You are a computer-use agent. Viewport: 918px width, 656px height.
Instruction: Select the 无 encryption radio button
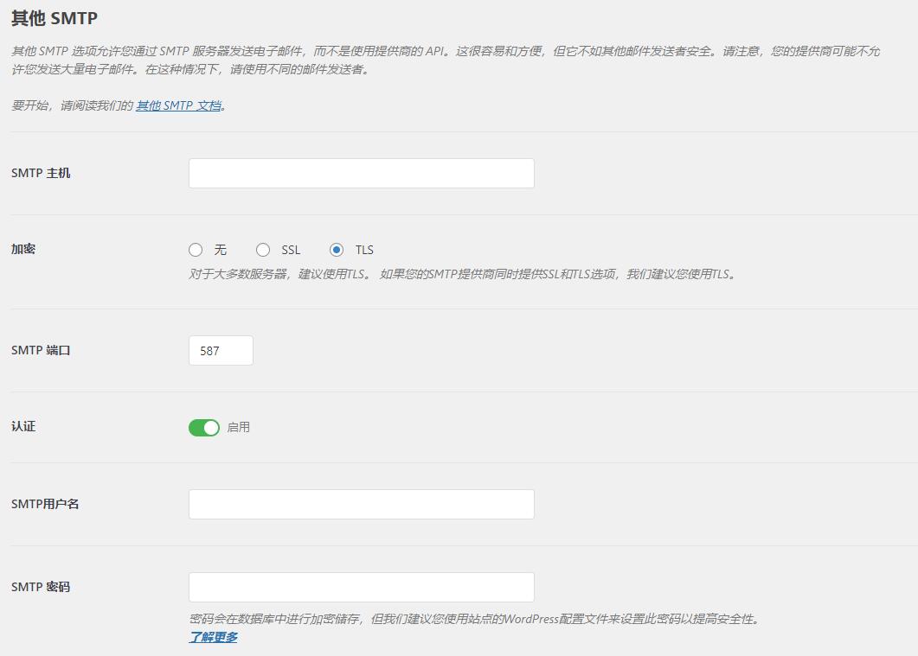(196, 250)
